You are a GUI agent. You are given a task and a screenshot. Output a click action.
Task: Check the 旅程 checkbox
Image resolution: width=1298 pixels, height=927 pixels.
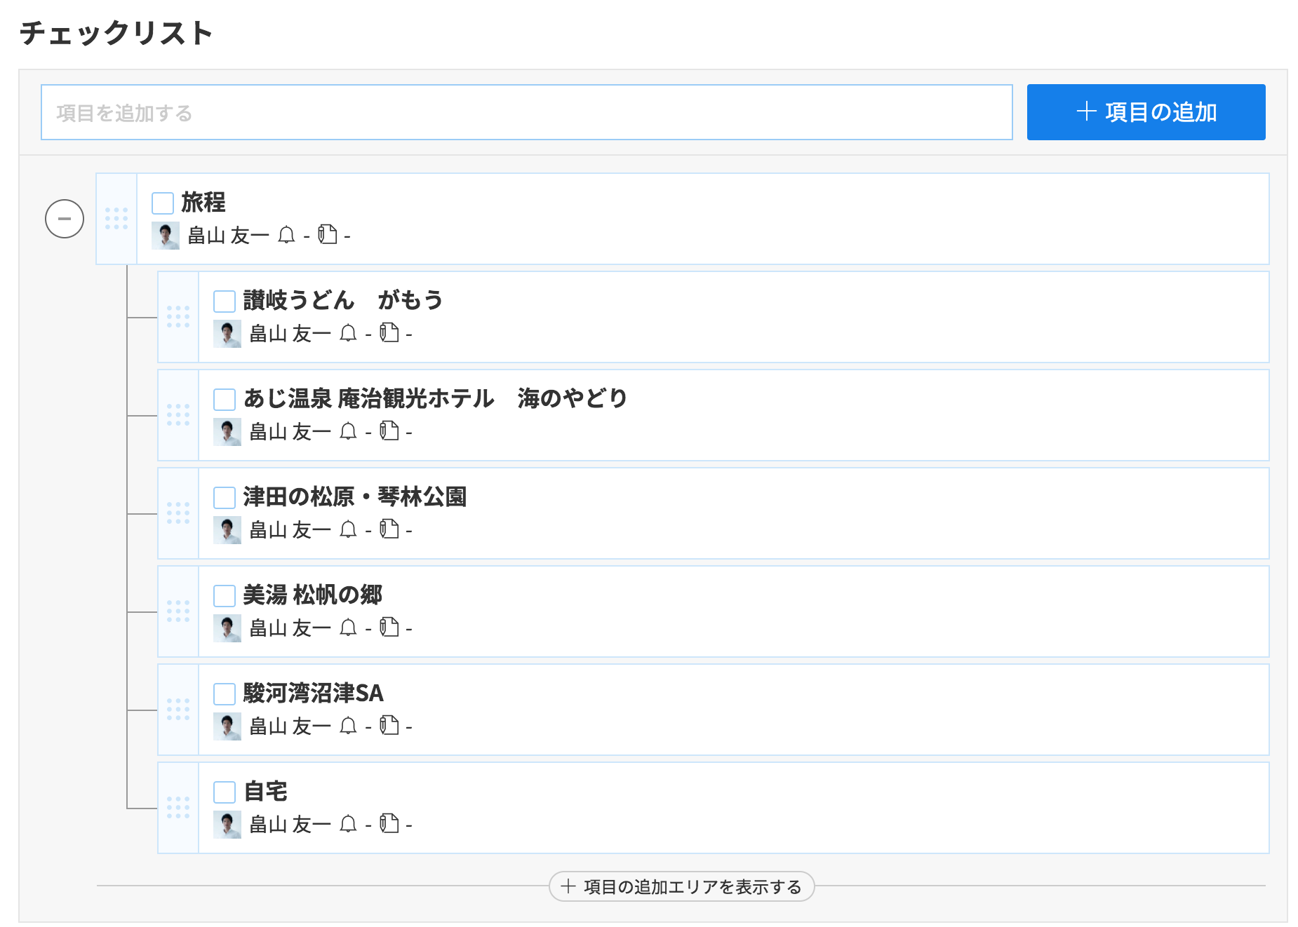[163, 203]
